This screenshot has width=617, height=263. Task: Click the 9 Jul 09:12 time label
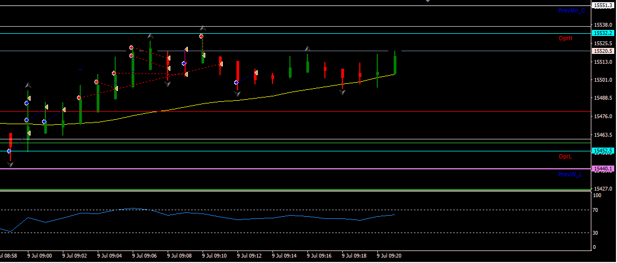point(250,255)
